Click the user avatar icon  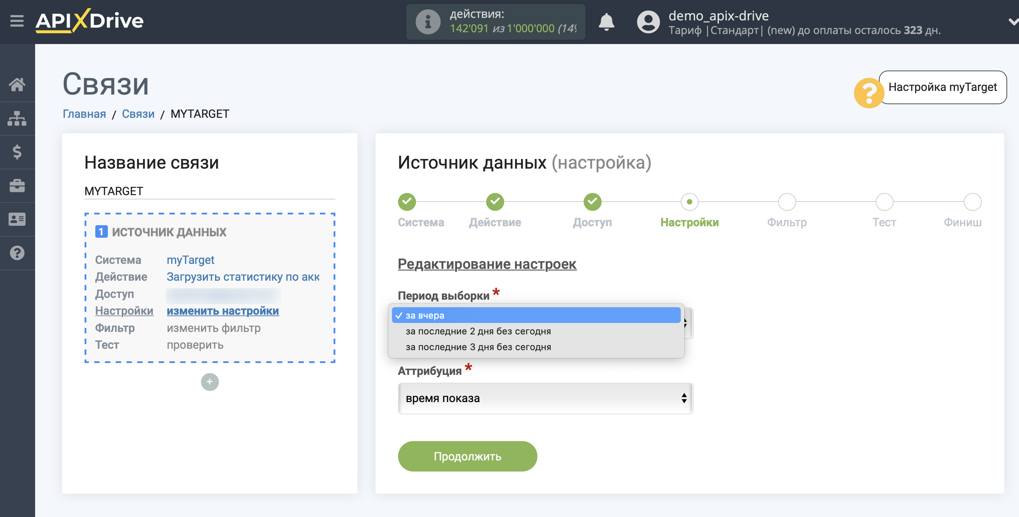pos(648,22)
